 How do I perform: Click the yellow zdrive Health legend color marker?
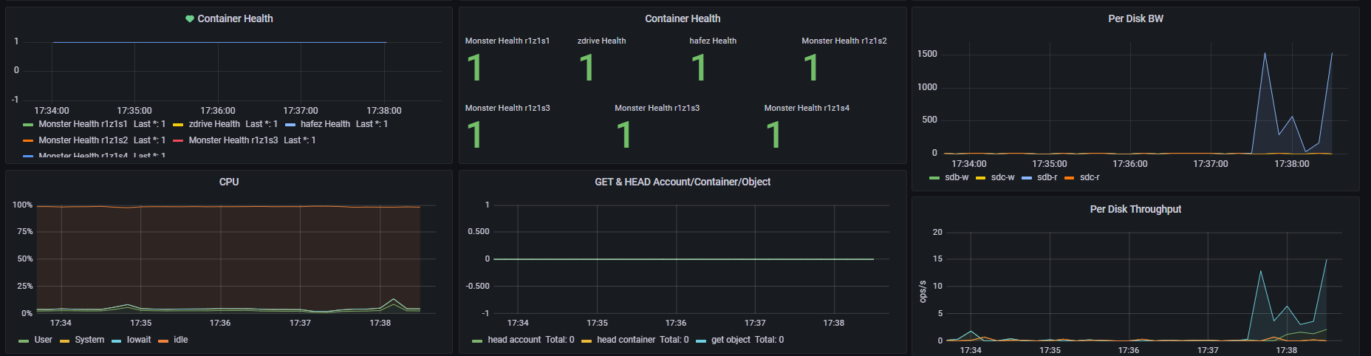pos(178,125)
